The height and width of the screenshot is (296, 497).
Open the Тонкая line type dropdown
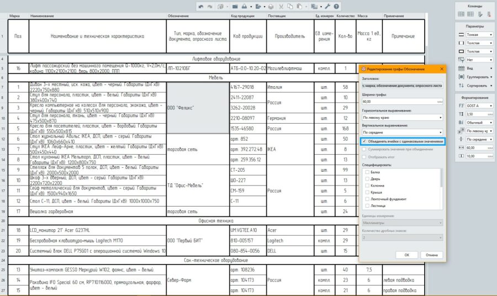(x=479, y=35)
